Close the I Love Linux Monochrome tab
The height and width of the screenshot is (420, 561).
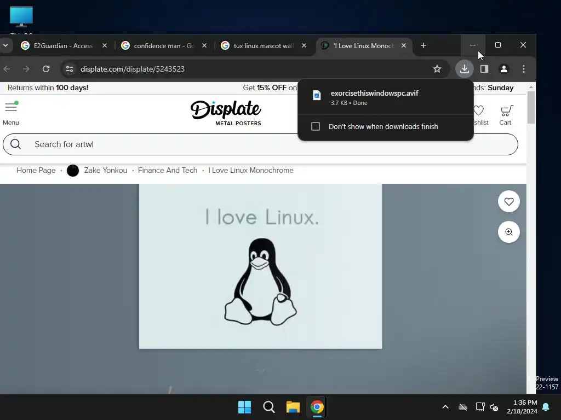pos(404,46)
